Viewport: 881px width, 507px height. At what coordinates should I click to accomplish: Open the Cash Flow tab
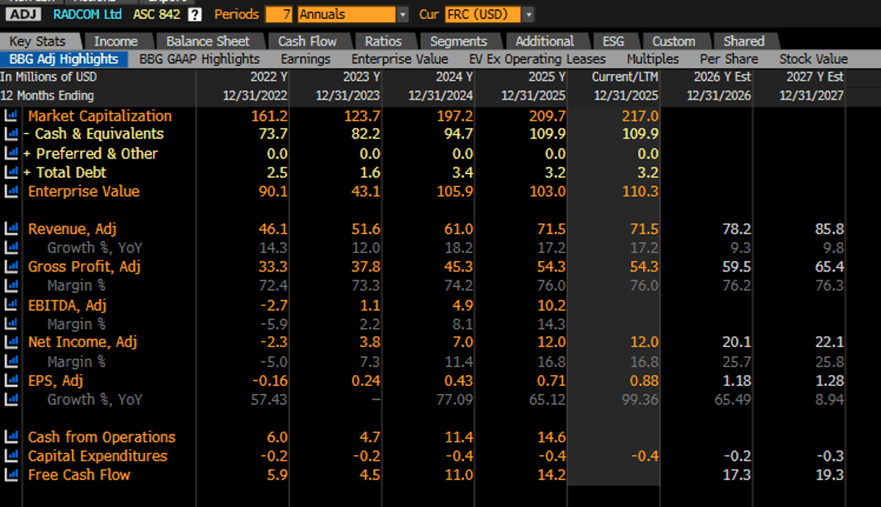point(307,41)
